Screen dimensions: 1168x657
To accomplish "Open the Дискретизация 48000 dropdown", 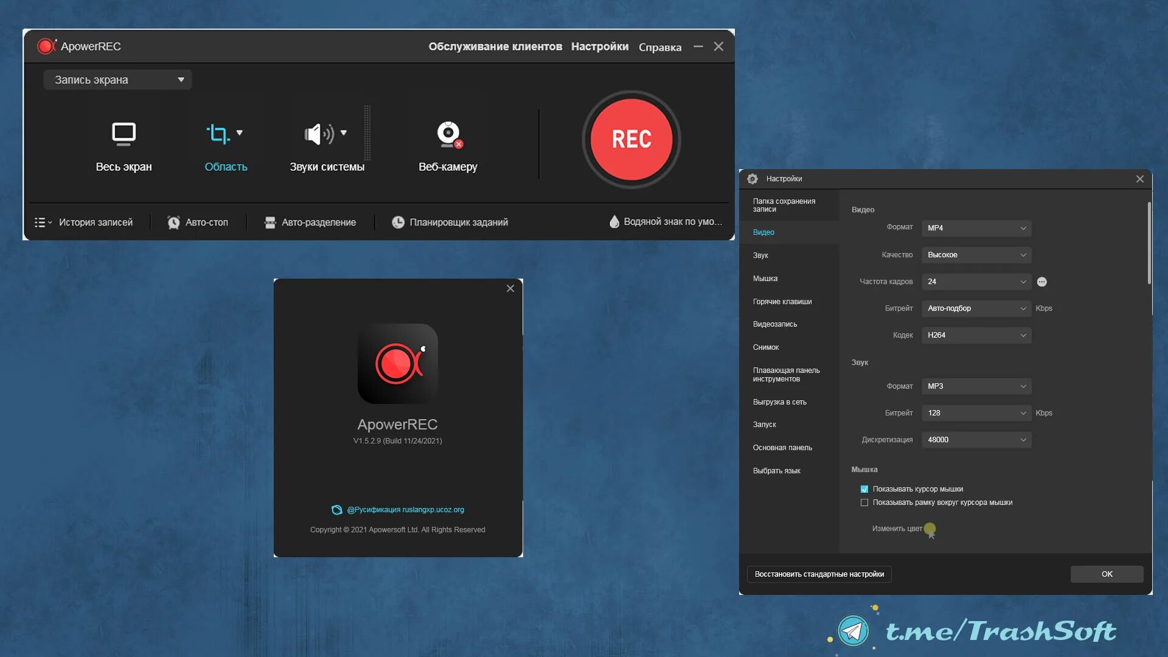I will 976,440.
